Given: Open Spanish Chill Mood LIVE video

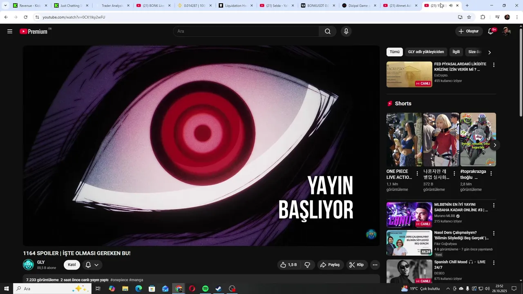Looking at the screenshot, I should point(409,272).
